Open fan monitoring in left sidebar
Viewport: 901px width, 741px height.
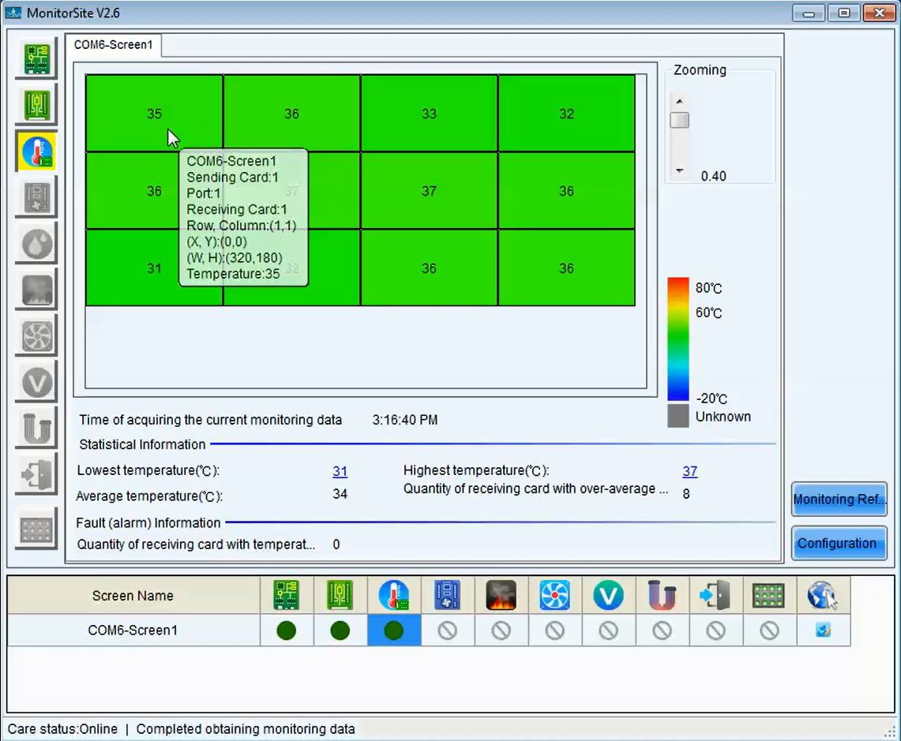(36, 337)
